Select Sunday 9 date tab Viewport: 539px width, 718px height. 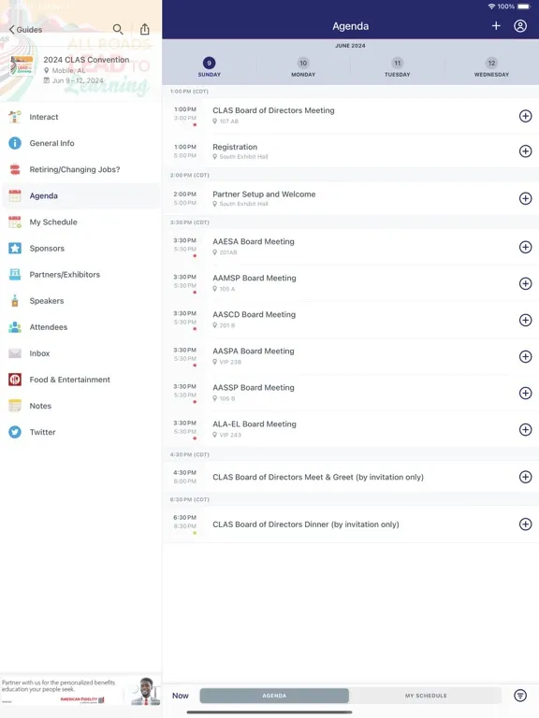209,67
